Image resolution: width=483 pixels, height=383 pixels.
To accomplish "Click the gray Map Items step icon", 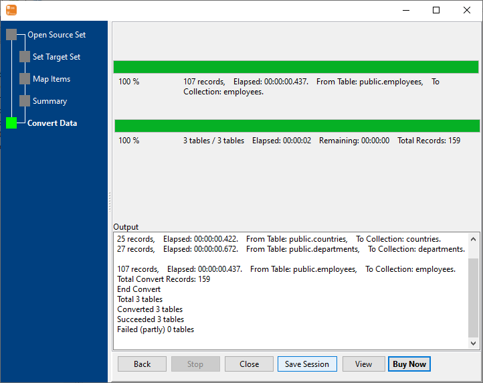I will coord(25,79).
